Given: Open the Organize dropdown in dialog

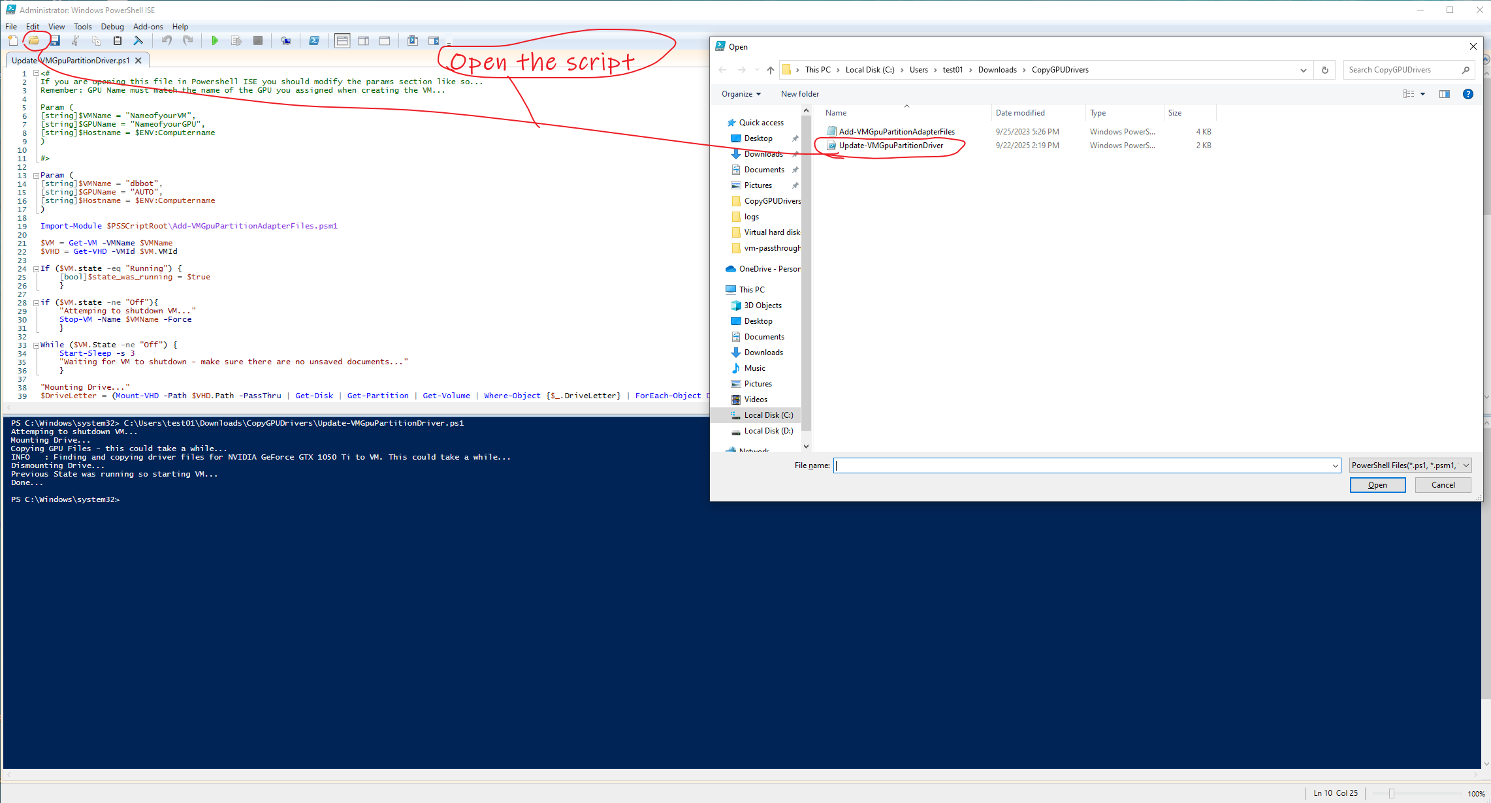Looking at the screenshot, I should click(x=741, y=94).
